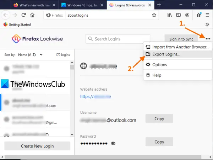Screen dimensions: 213x160
Task: Show more bookmarks toolbar items chevron
Action: (207, 25)
